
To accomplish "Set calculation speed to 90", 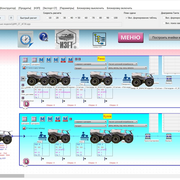I will coord(105,18).
